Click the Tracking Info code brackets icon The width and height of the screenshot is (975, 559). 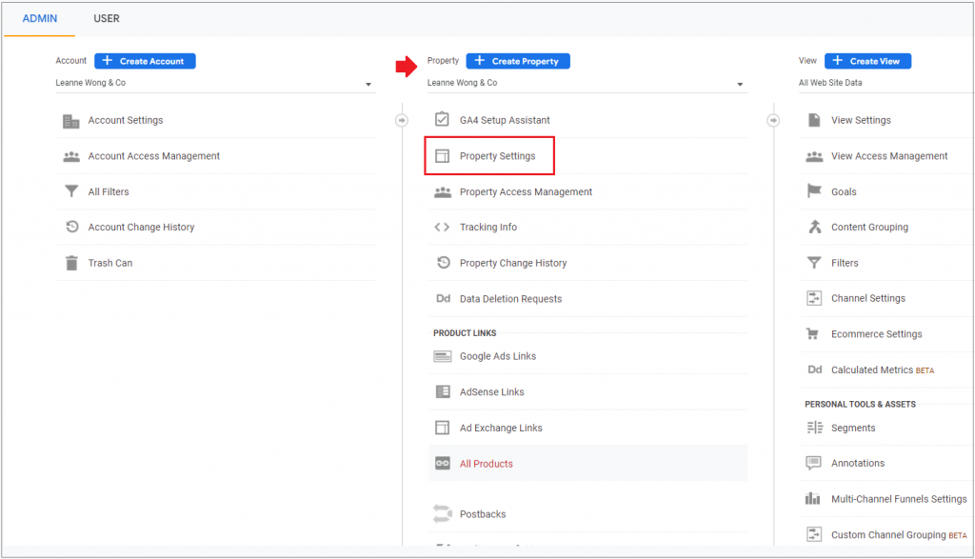click(442, 227)
